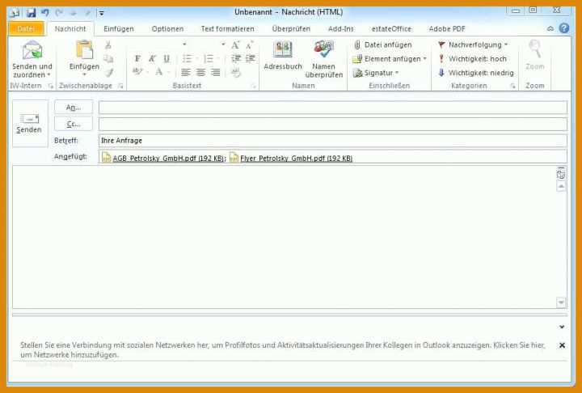This screenshot has height=393, width=582.
Task: Center align the text
Action: click(x=200, y=73)
